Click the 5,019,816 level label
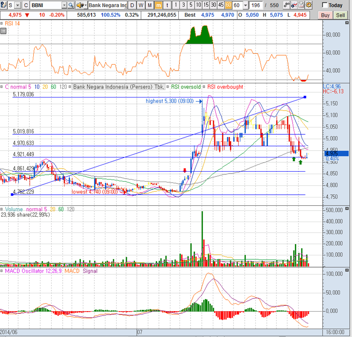Screen dimensions: 352x337 click(23, 131)
